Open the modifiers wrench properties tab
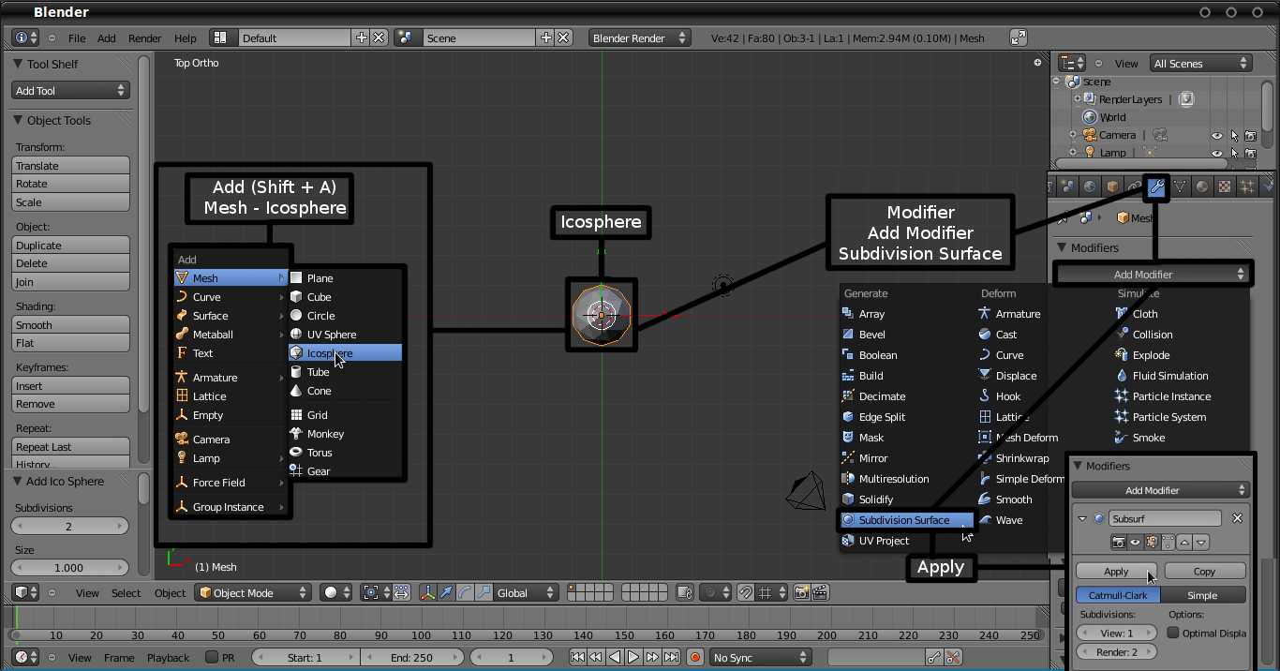The width and height of the screenshot is (1280, 671). (1157, 186)
